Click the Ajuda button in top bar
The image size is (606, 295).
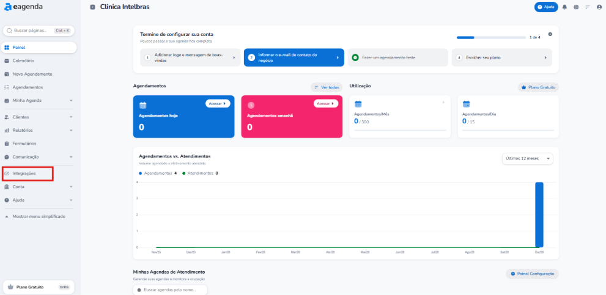pos(546,7)
